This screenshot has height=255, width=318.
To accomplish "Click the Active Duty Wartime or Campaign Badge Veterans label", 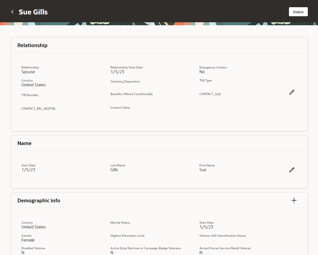I will coord(145,248).
